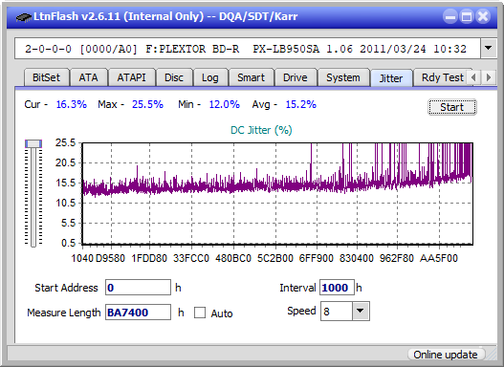Open the ATAPI tab

(x=131, y=77)
